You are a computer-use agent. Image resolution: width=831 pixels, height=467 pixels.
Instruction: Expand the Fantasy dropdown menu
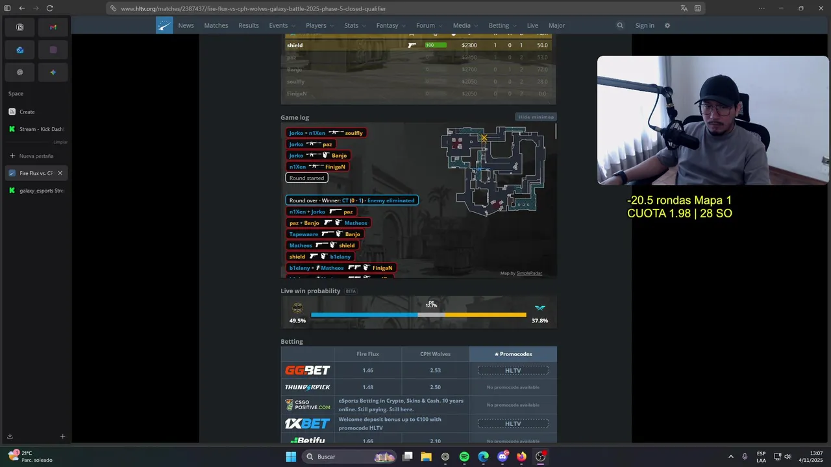[391, 25]
